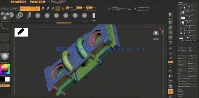Viewport: 199px width, 98px height.
Task: Select the Rotate transform tool in top shelf
Action: click(x=53, y=9)
